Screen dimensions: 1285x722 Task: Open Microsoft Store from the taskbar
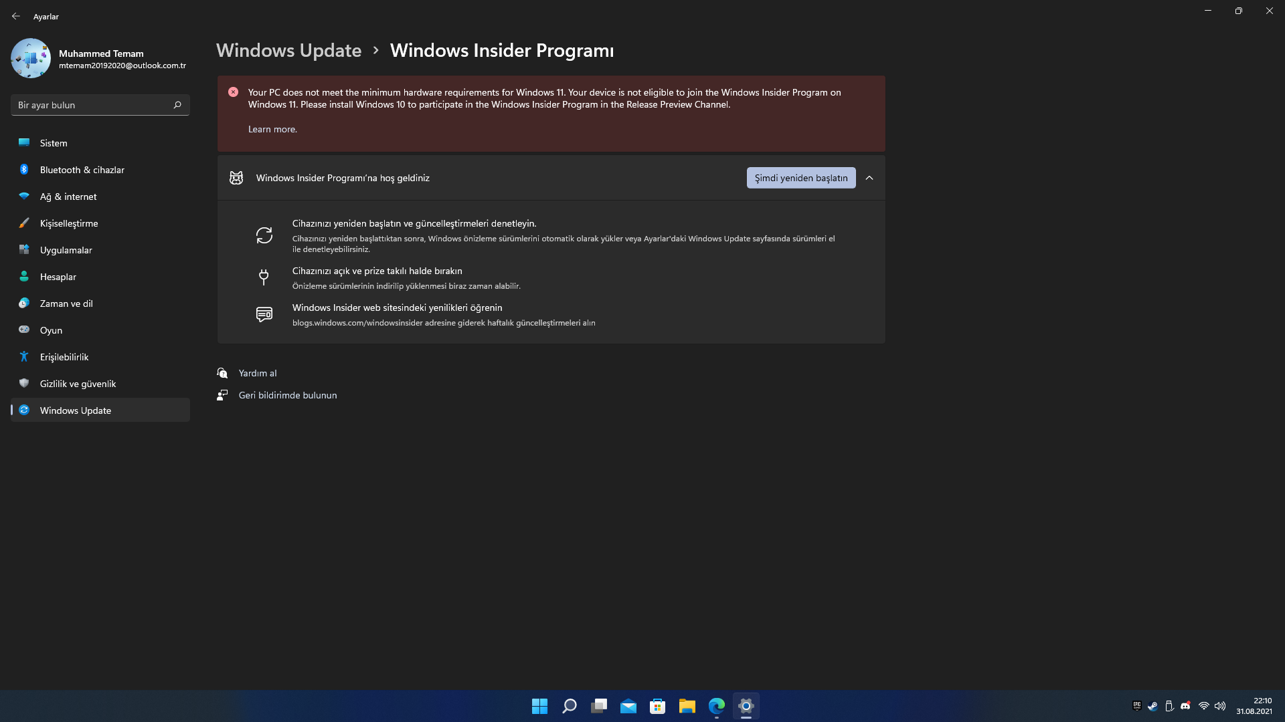(657, 706)
